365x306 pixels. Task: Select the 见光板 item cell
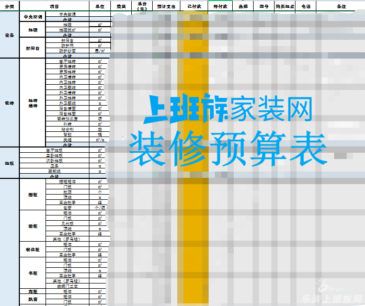67,223
